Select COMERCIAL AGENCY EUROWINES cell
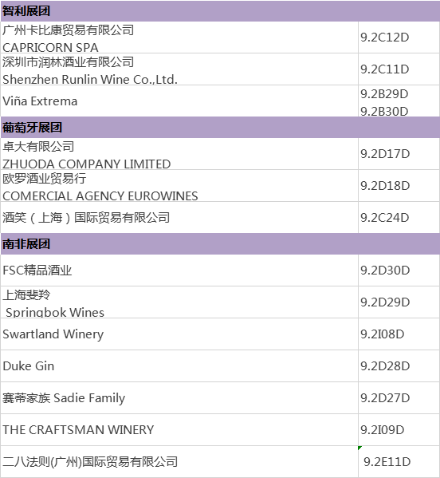The image size is (440, 478). coord(179,186)
